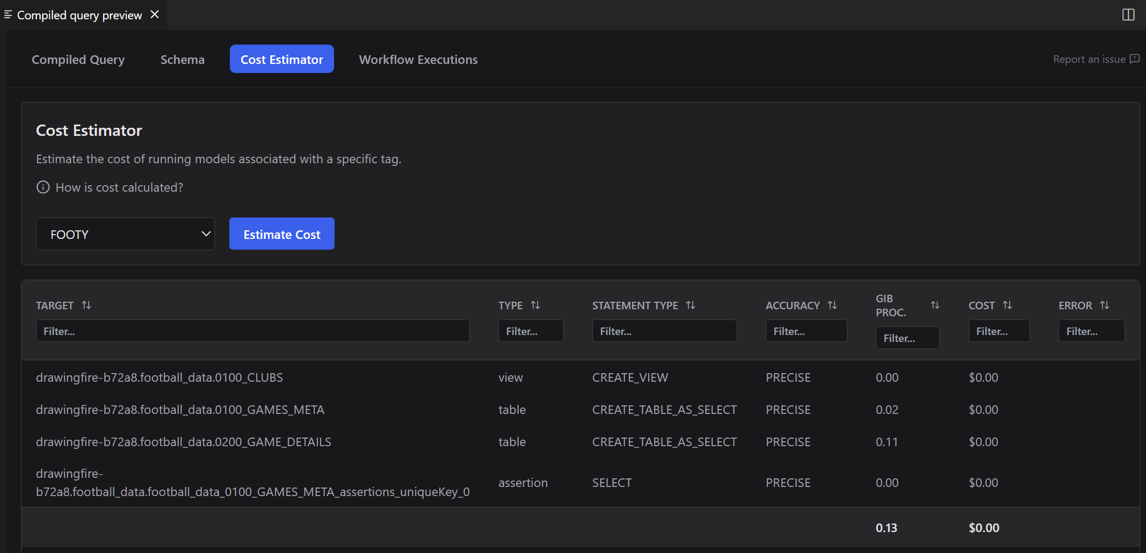Viewport: 1146px width, 553px height.
Task: Sort the ERROR column
Action: 1105,305
